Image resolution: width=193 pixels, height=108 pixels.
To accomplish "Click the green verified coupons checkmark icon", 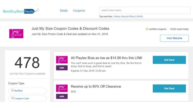I will 147,29.
